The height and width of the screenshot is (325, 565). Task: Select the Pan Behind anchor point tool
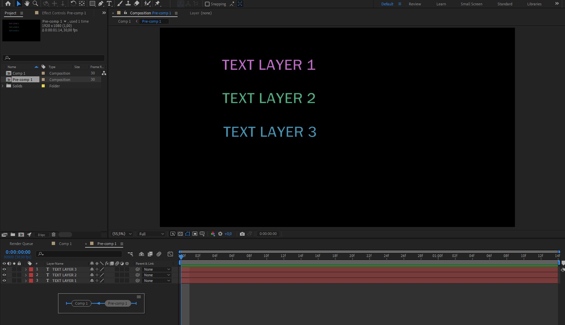pos(82,4)
